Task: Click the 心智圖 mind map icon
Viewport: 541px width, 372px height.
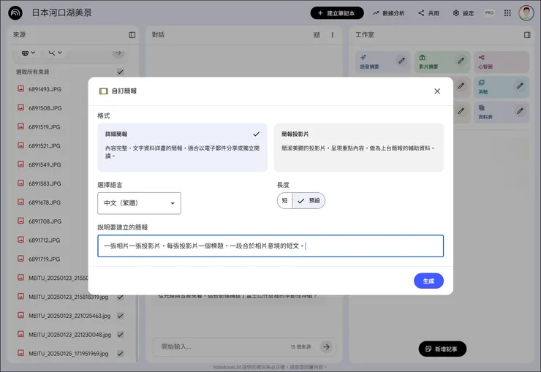Action: point(482,57)
